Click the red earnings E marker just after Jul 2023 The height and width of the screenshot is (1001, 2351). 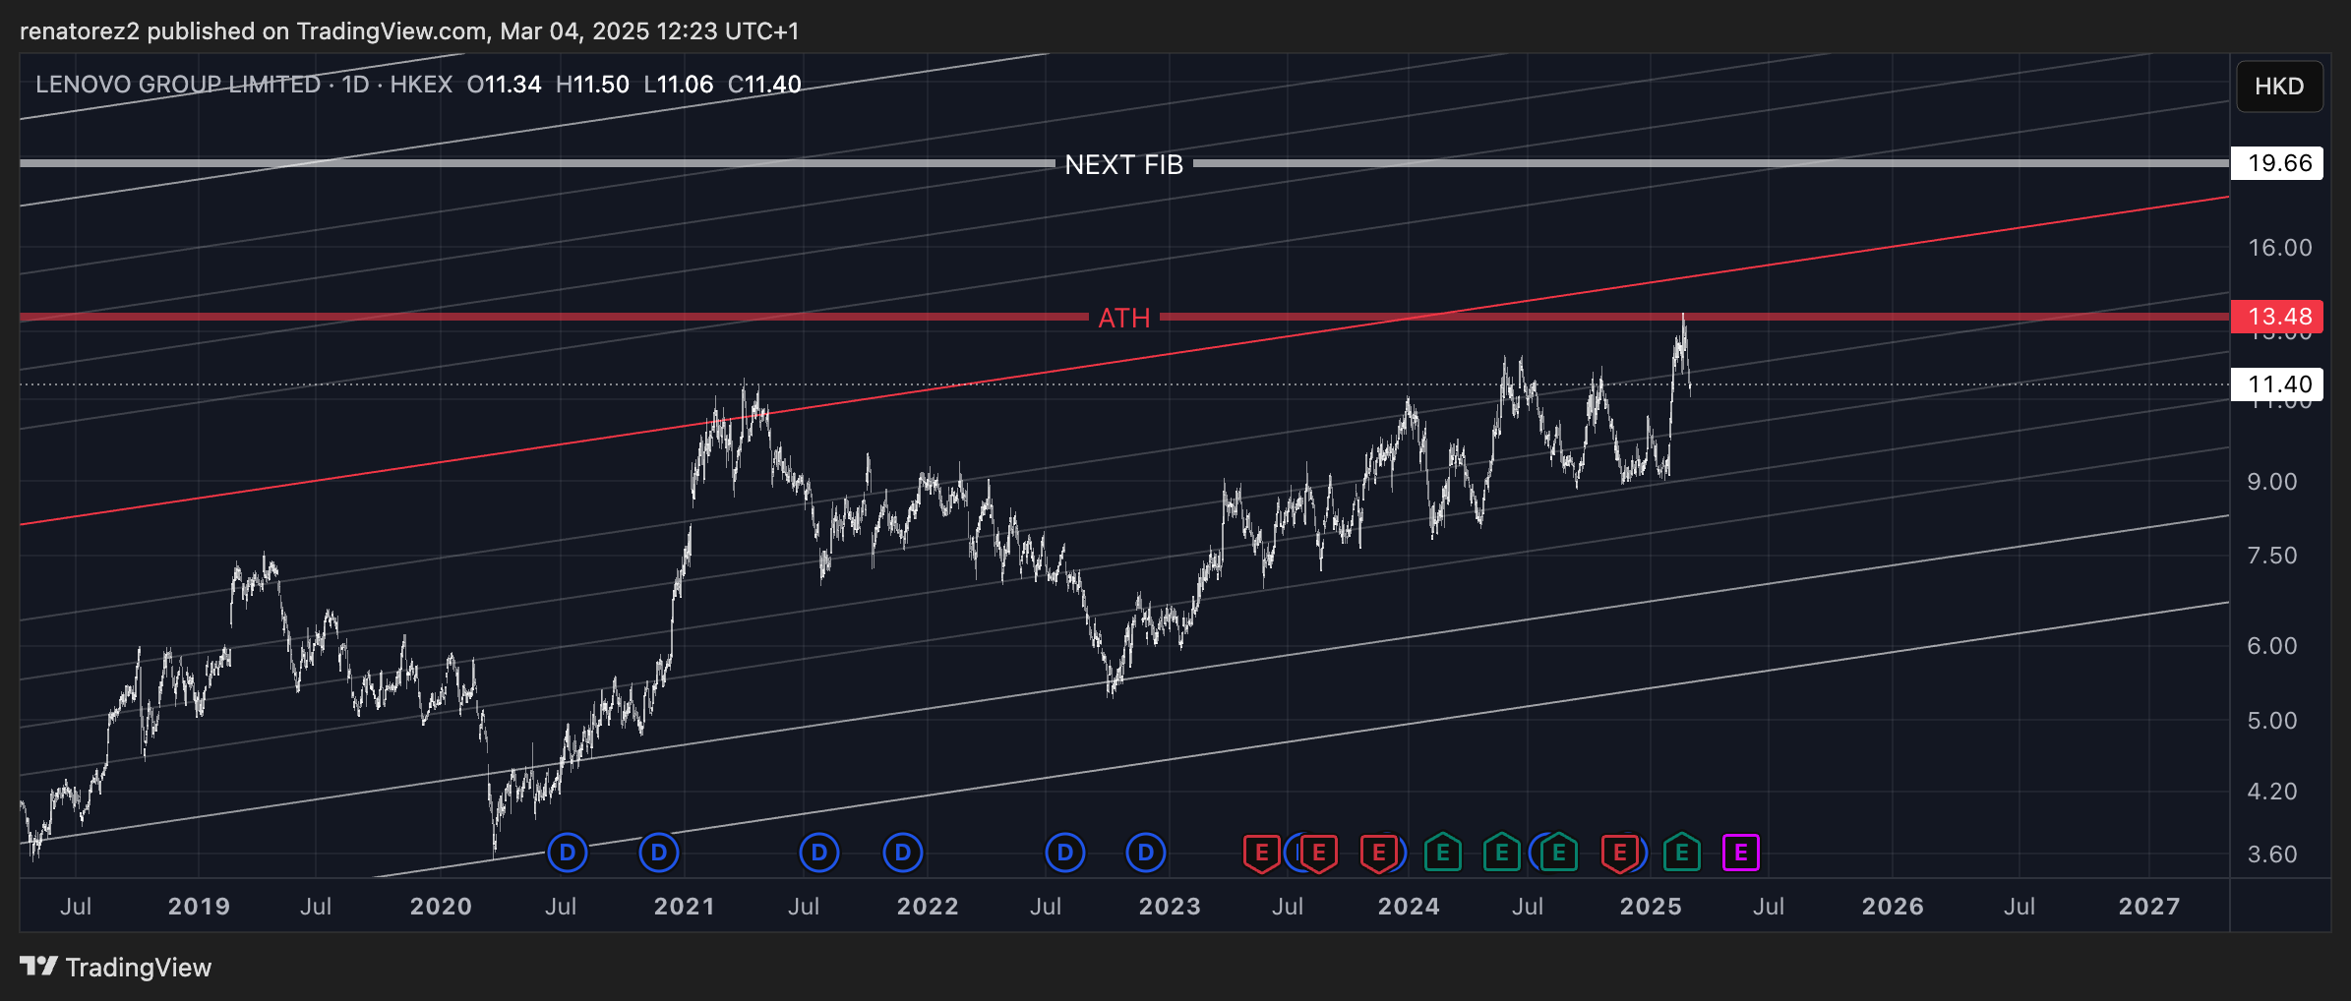click(x=1319, y=853)
